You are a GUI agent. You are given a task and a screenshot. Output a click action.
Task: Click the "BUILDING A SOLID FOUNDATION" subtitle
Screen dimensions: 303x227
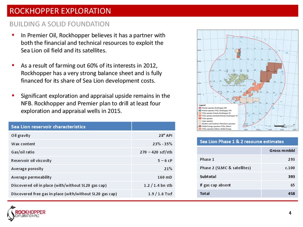click(59, 24)
